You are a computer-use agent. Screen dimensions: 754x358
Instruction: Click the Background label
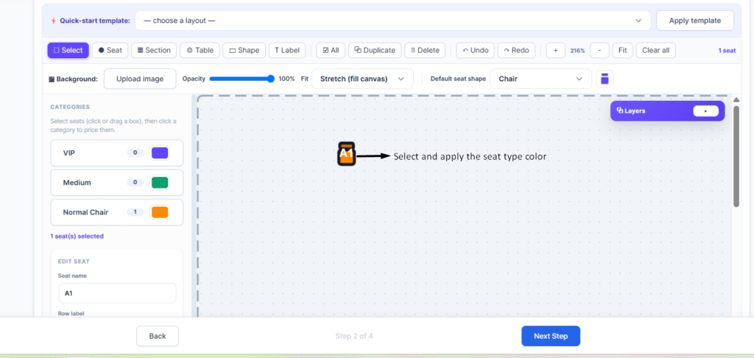coord(73,79)
